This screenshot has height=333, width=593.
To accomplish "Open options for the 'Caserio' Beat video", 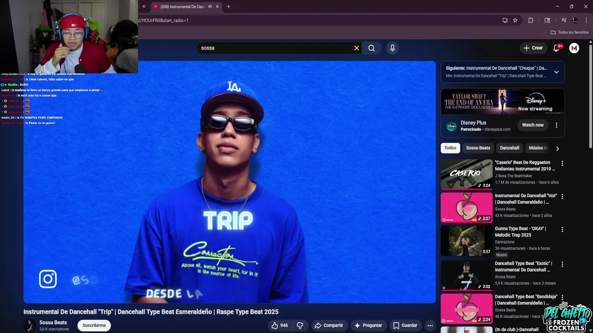I will [562, 163].
